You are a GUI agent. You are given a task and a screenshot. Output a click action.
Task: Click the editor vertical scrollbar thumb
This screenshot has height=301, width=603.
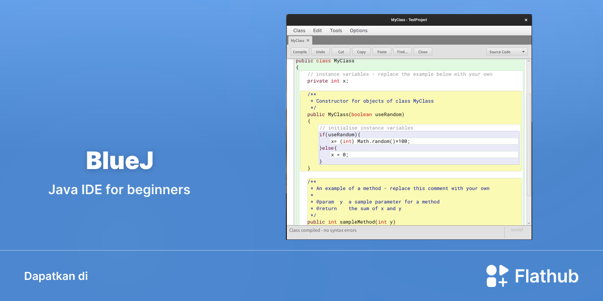(529, 144)
